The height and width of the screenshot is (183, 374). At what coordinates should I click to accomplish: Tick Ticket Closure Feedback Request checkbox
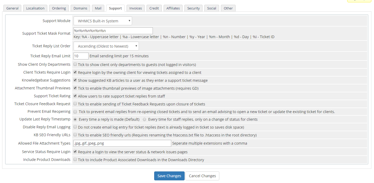(x=75, y=104)
